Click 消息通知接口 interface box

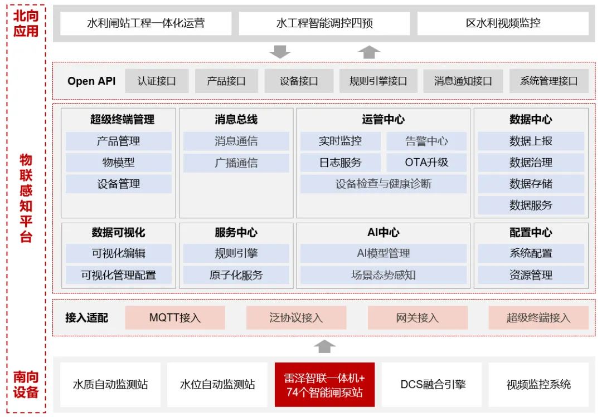(463, 81)
